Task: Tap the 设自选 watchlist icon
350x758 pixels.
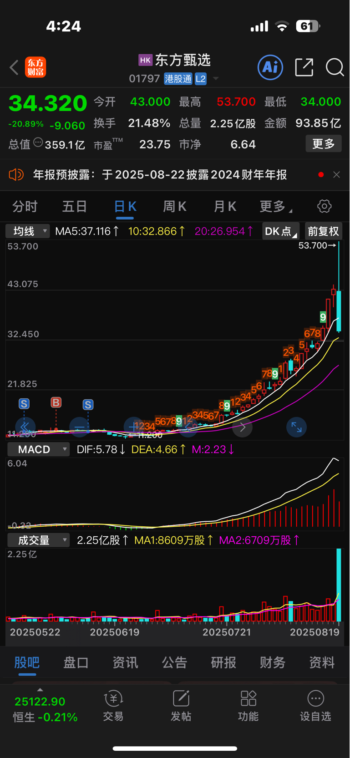Action: pyautogui.click(x=315, y=706)
